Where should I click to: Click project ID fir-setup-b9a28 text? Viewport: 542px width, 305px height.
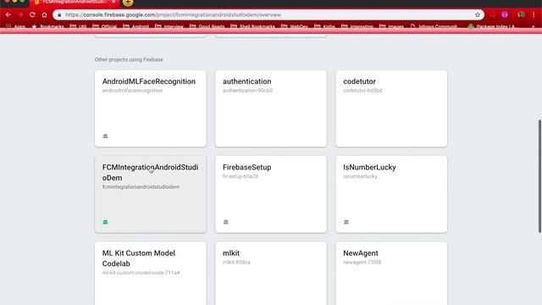tap(241, 176)
